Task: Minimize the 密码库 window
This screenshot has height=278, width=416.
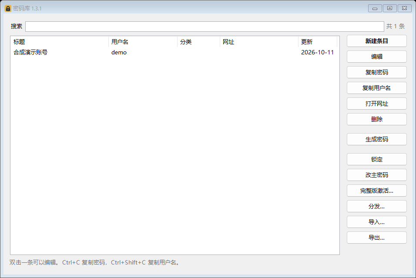Action: click(x=375, y=8)
